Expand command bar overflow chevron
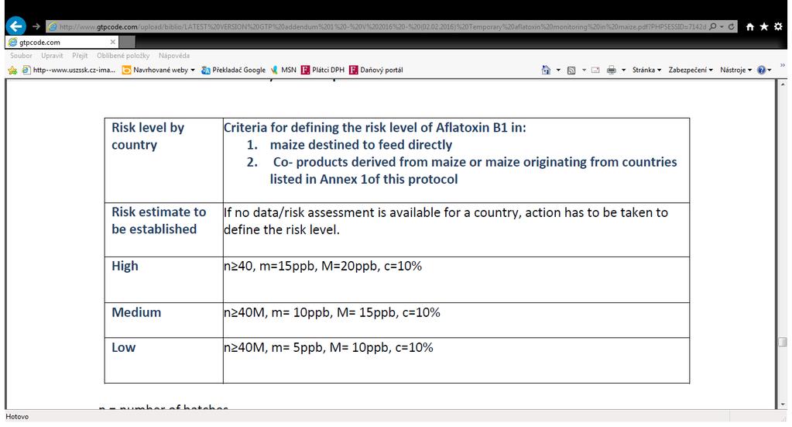 pyautogui.click(x=783, y=65)
